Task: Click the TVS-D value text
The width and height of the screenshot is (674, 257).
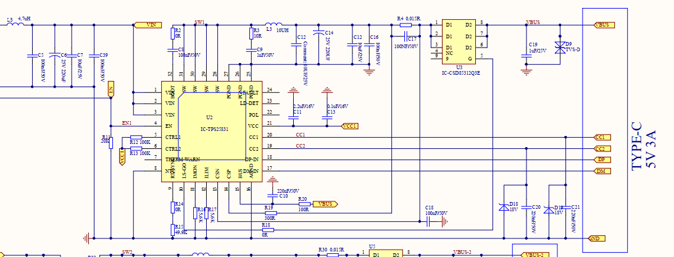Action: (x=573, y=49)
